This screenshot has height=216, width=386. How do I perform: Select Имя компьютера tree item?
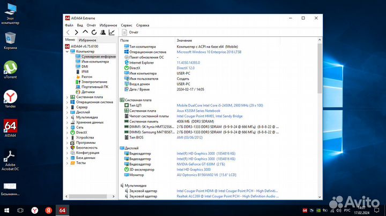[92, 61]
